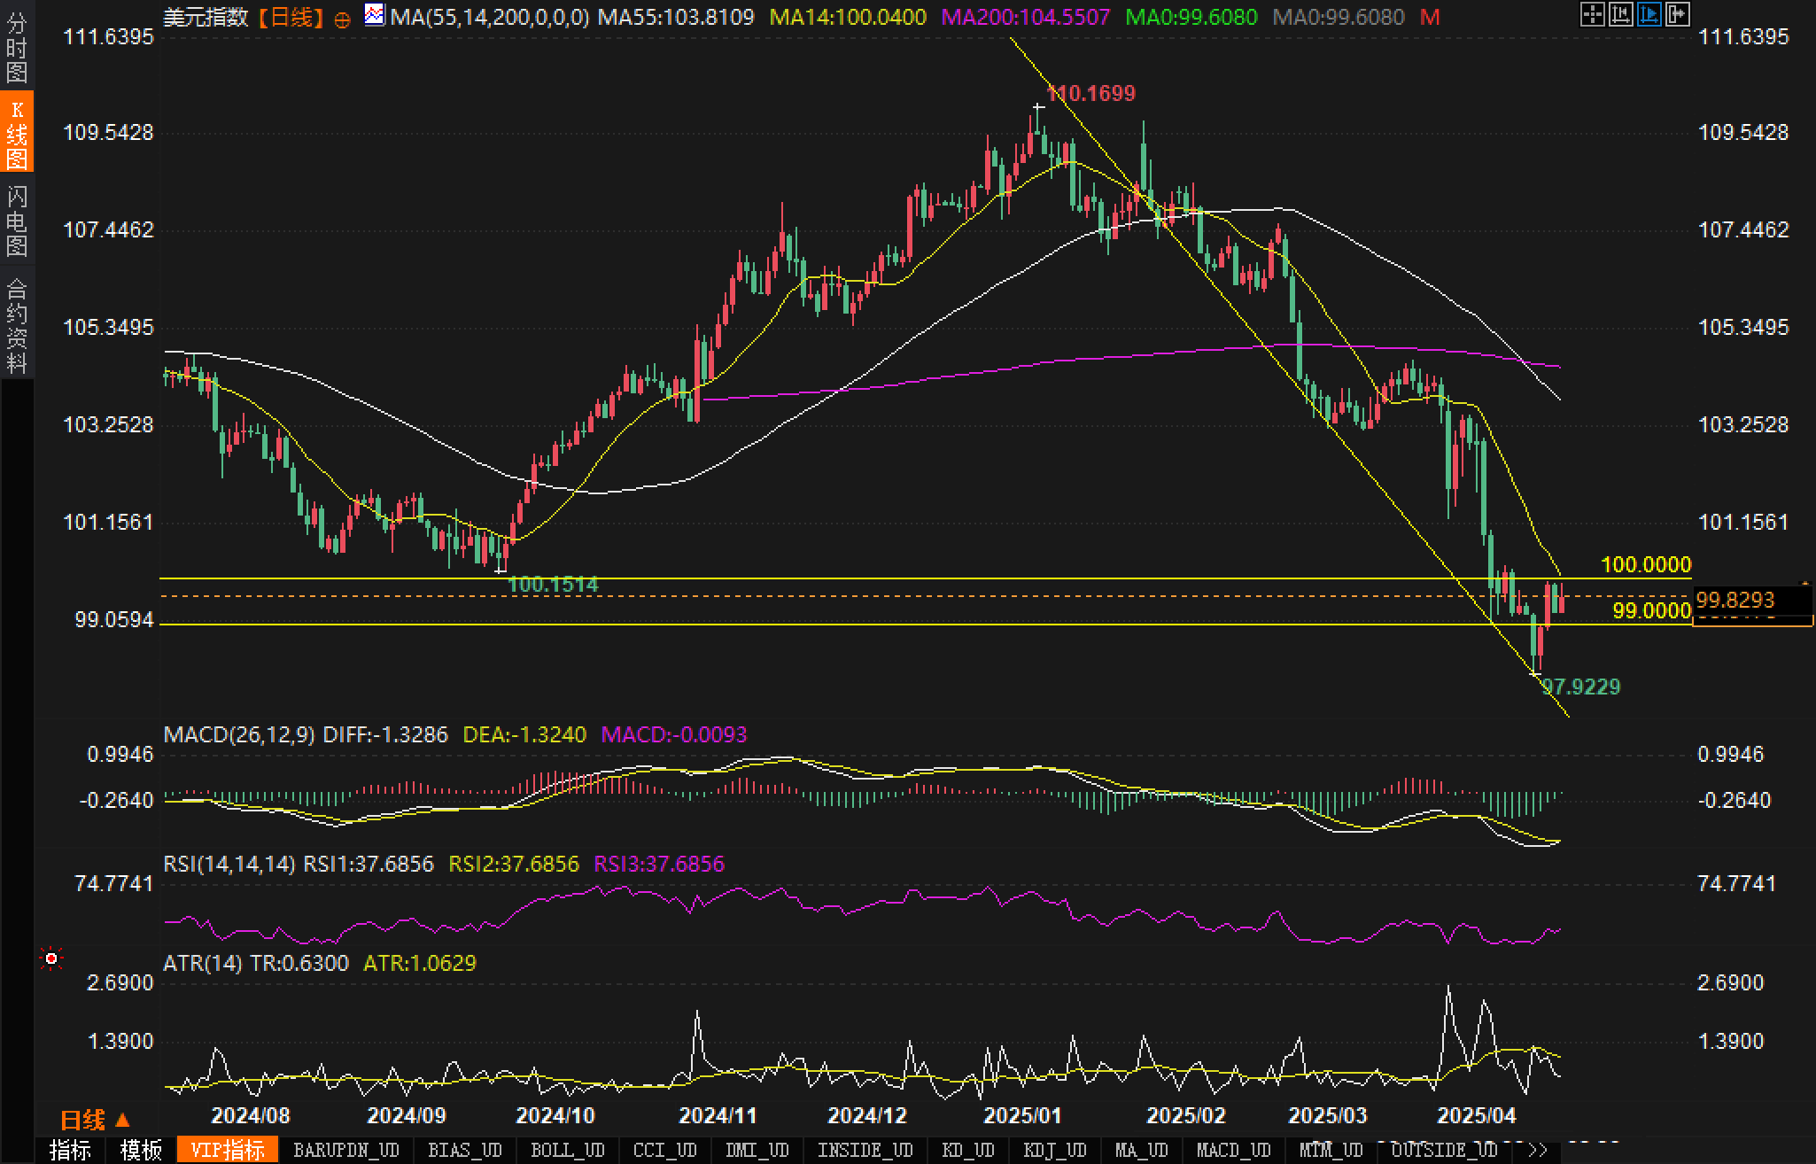Open the 【日线】 period selector in title
This screenshot has width=1816, height=1164.
291,17
